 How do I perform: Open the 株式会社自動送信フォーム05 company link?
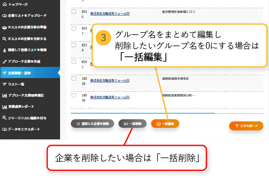[x=110, y=13]
